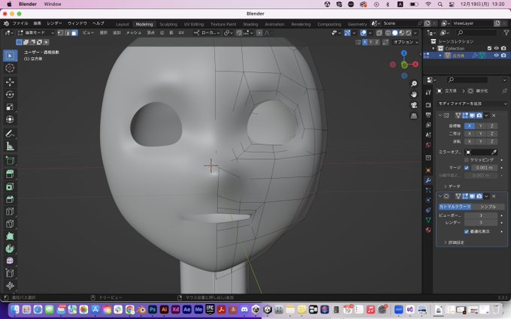
Task: Open the レンダー menu
Action: click(x=55, y=23)
